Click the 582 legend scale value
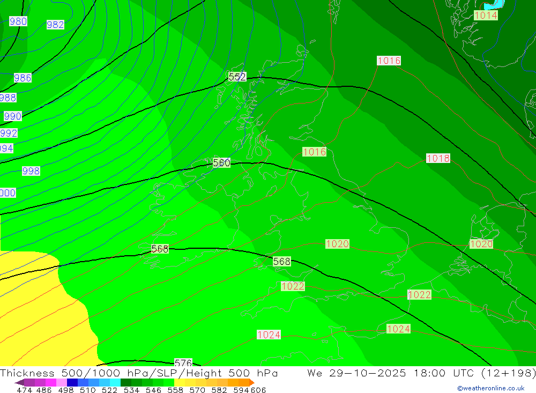The width and height of the screenshot is (536, 393). pyautogui.click(x=219, y=390)
